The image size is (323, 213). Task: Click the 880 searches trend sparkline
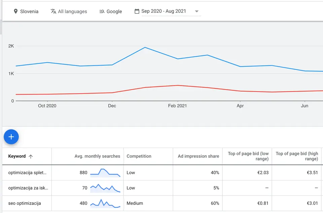tap(105, 173)
